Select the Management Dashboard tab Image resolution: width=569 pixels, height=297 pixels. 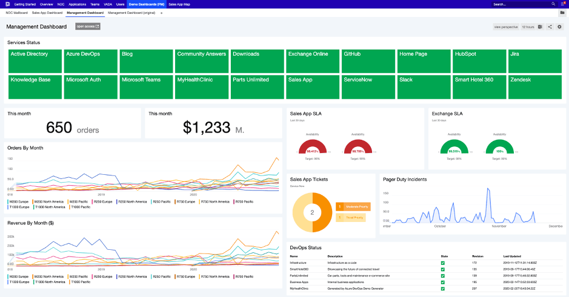pyautogui.click(x=85, y=13)
